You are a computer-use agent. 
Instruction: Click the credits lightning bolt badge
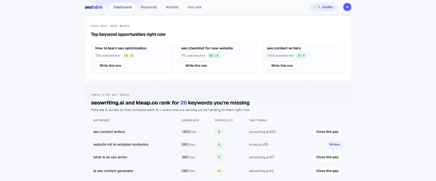[323, 7]
